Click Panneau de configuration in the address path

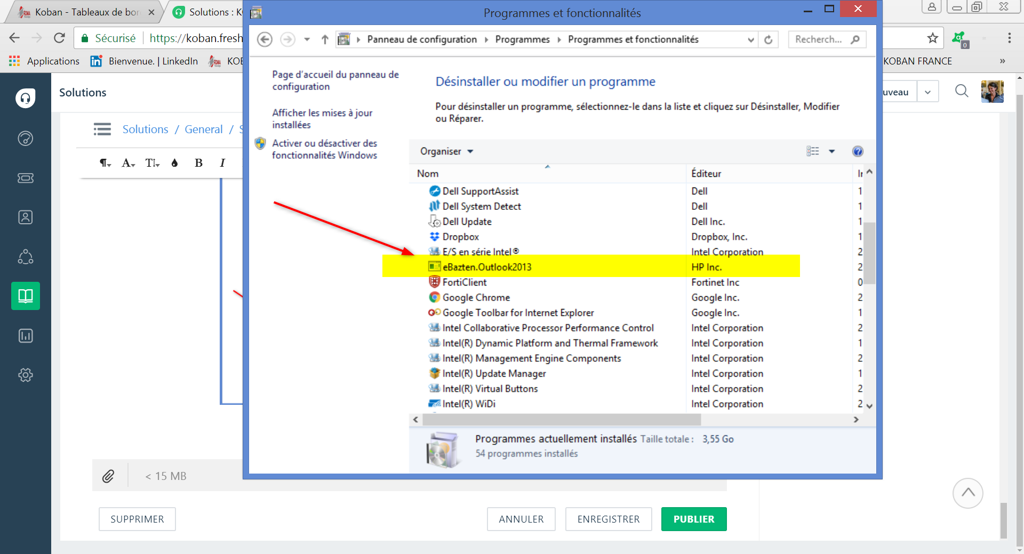pyautogui.click(x=422, y=39)
